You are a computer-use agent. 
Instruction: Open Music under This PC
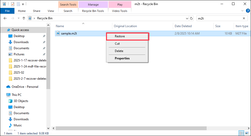[17, 125]
